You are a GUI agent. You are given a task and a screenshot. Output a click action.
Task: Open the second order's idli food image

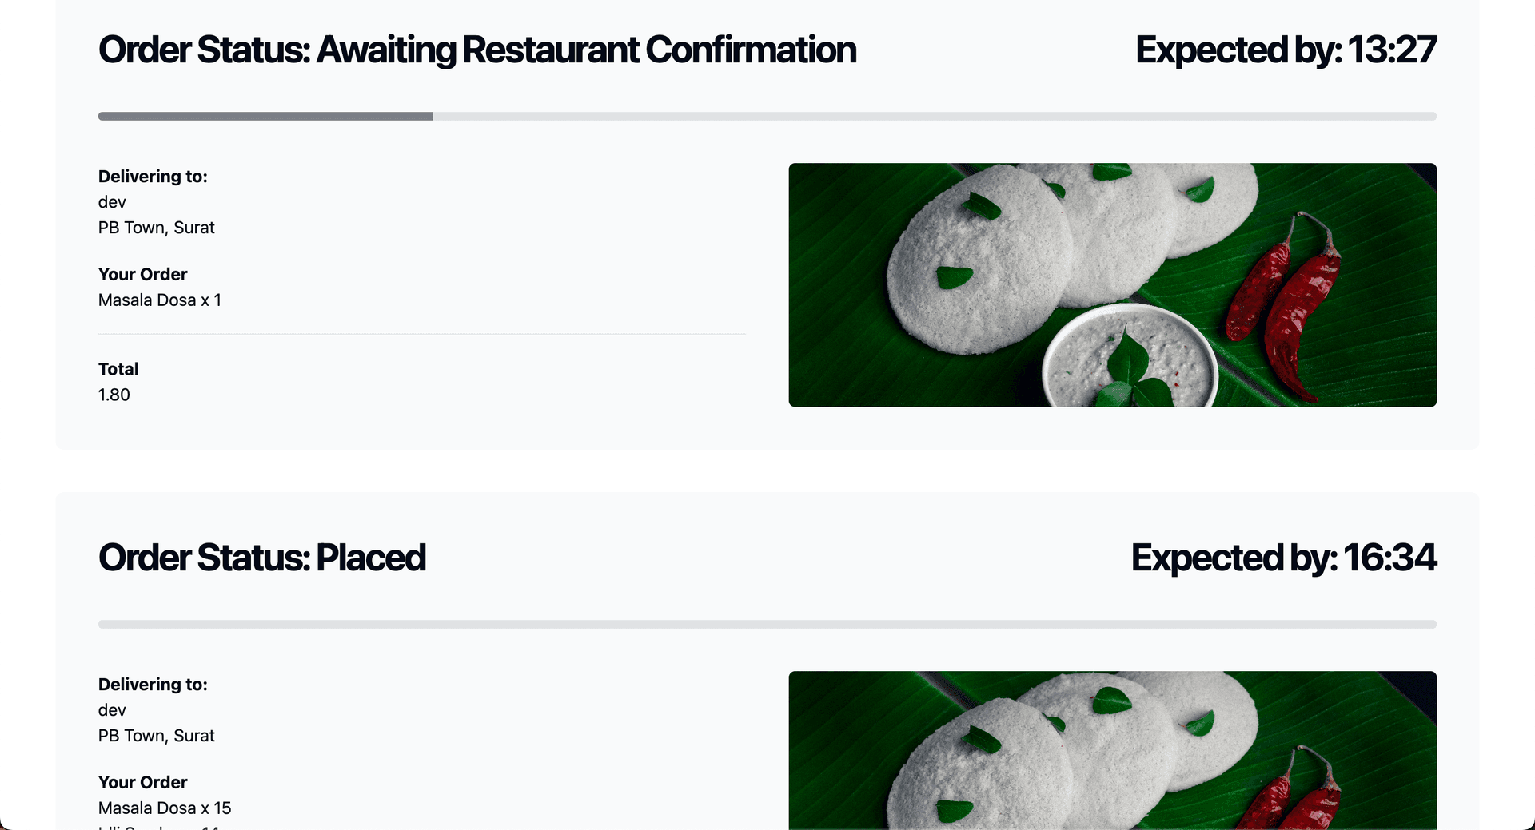[x=1113, y=750]
